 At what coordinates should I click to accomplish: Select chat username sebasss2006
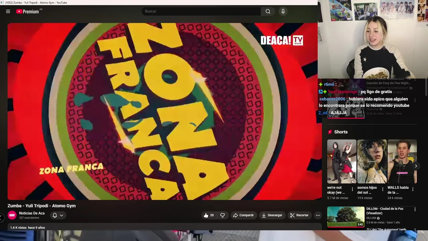point(332,99)
